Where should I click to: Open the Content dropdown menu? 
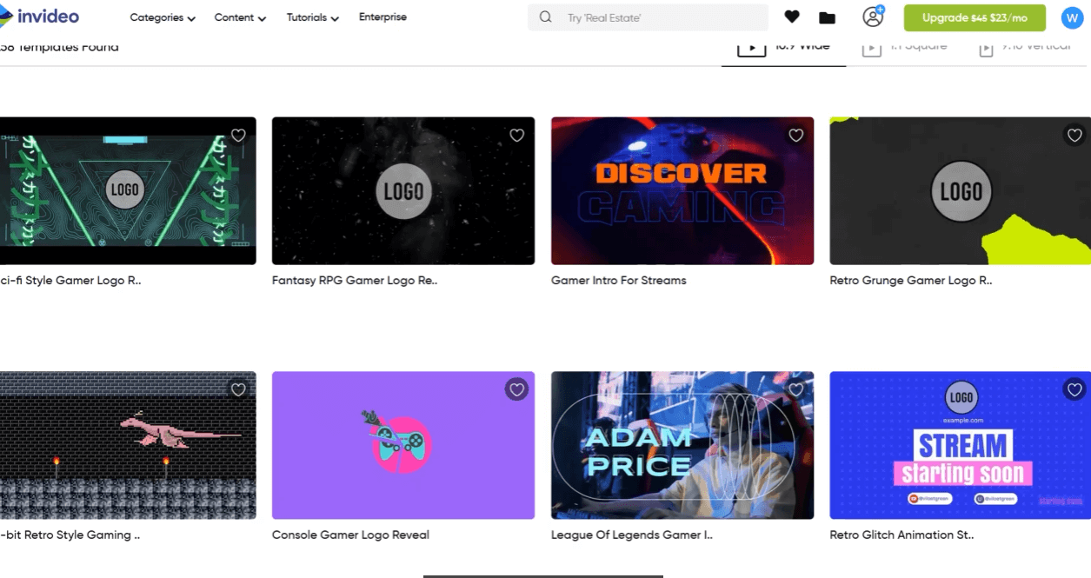(x=240, y=17)
